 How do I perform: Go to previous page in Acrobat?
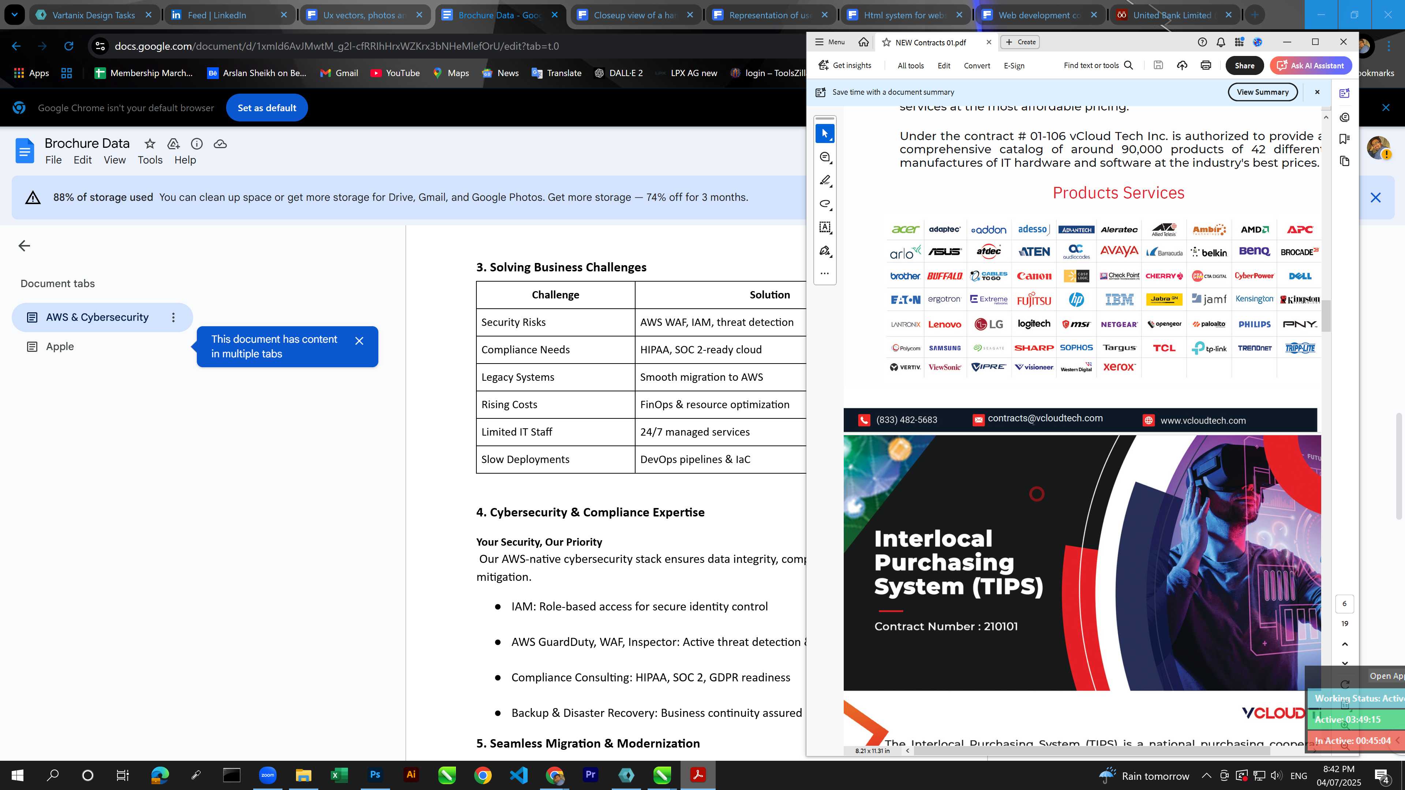coord(1345,644)
